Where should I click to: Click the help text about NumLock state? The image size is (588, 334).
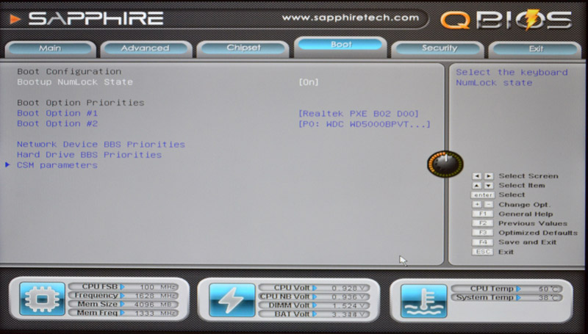coord(512,78)
